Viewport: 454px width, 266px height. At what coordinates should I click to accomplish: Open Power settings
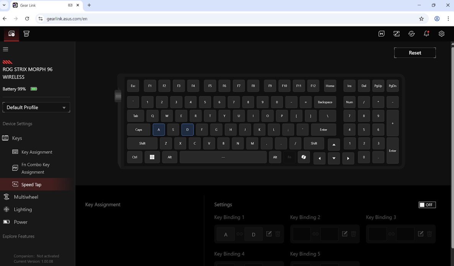[x=21, y=222]
